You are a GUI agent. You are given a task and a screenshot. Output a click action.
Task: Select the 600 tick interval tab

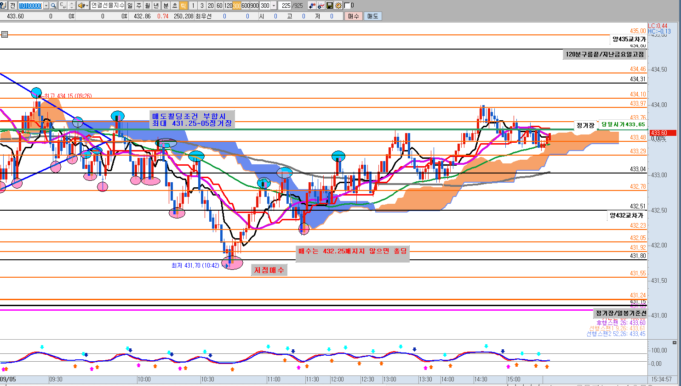[x=246, y=6]
